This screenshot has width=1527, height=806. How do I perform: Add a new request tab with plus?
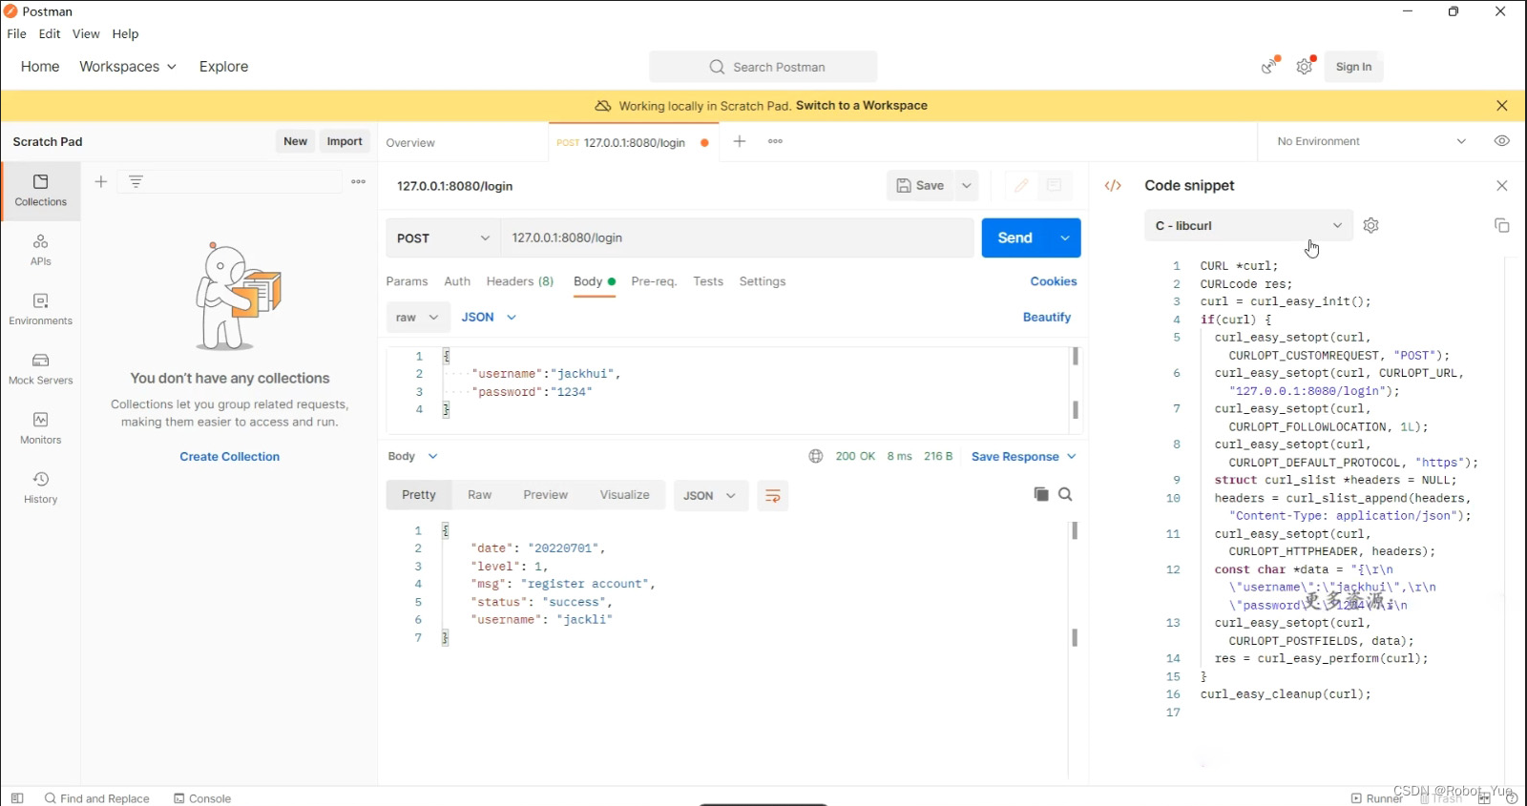(x=740, y=141)
